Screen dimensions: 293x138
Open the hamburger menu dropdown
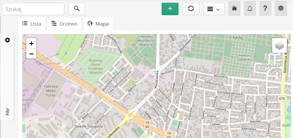[214, 9]
